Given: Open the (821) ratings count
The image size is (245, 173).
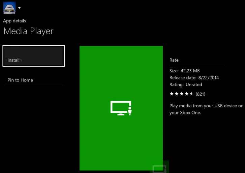Looking at the screenshot, I should (200, 94).
